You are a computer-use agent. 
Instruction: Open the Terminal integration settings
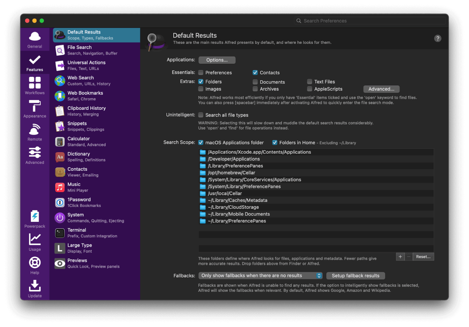(77, 233)
